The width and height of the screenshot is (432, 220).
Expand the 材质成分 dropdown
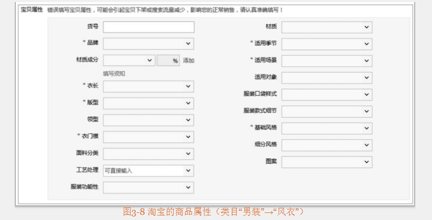[129, 60]
